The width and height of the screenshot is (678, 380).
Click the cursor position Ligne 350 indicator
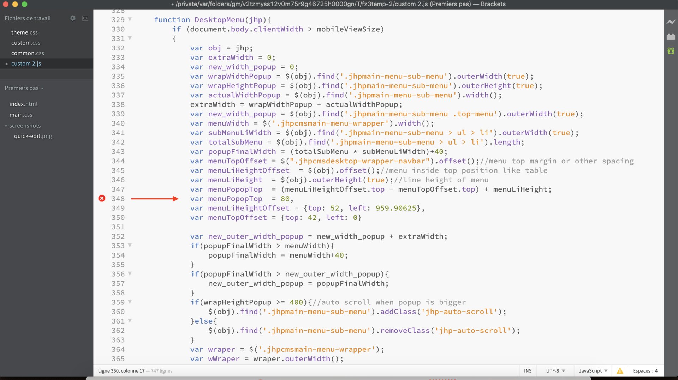click(121, 371)
